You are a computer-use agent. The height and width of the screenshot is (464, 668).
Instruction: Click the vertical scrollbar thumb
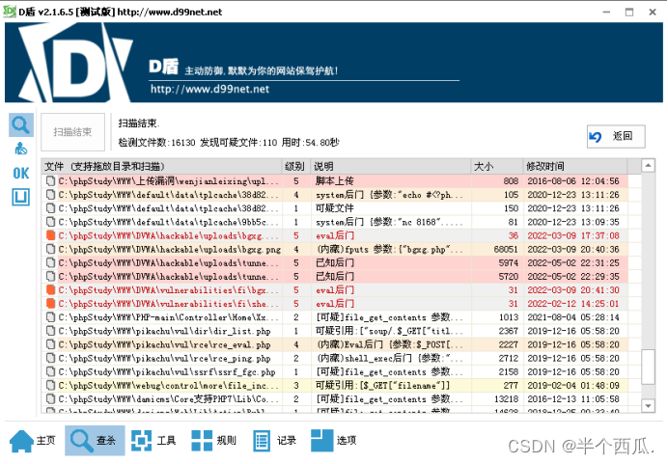click(648, 367)
